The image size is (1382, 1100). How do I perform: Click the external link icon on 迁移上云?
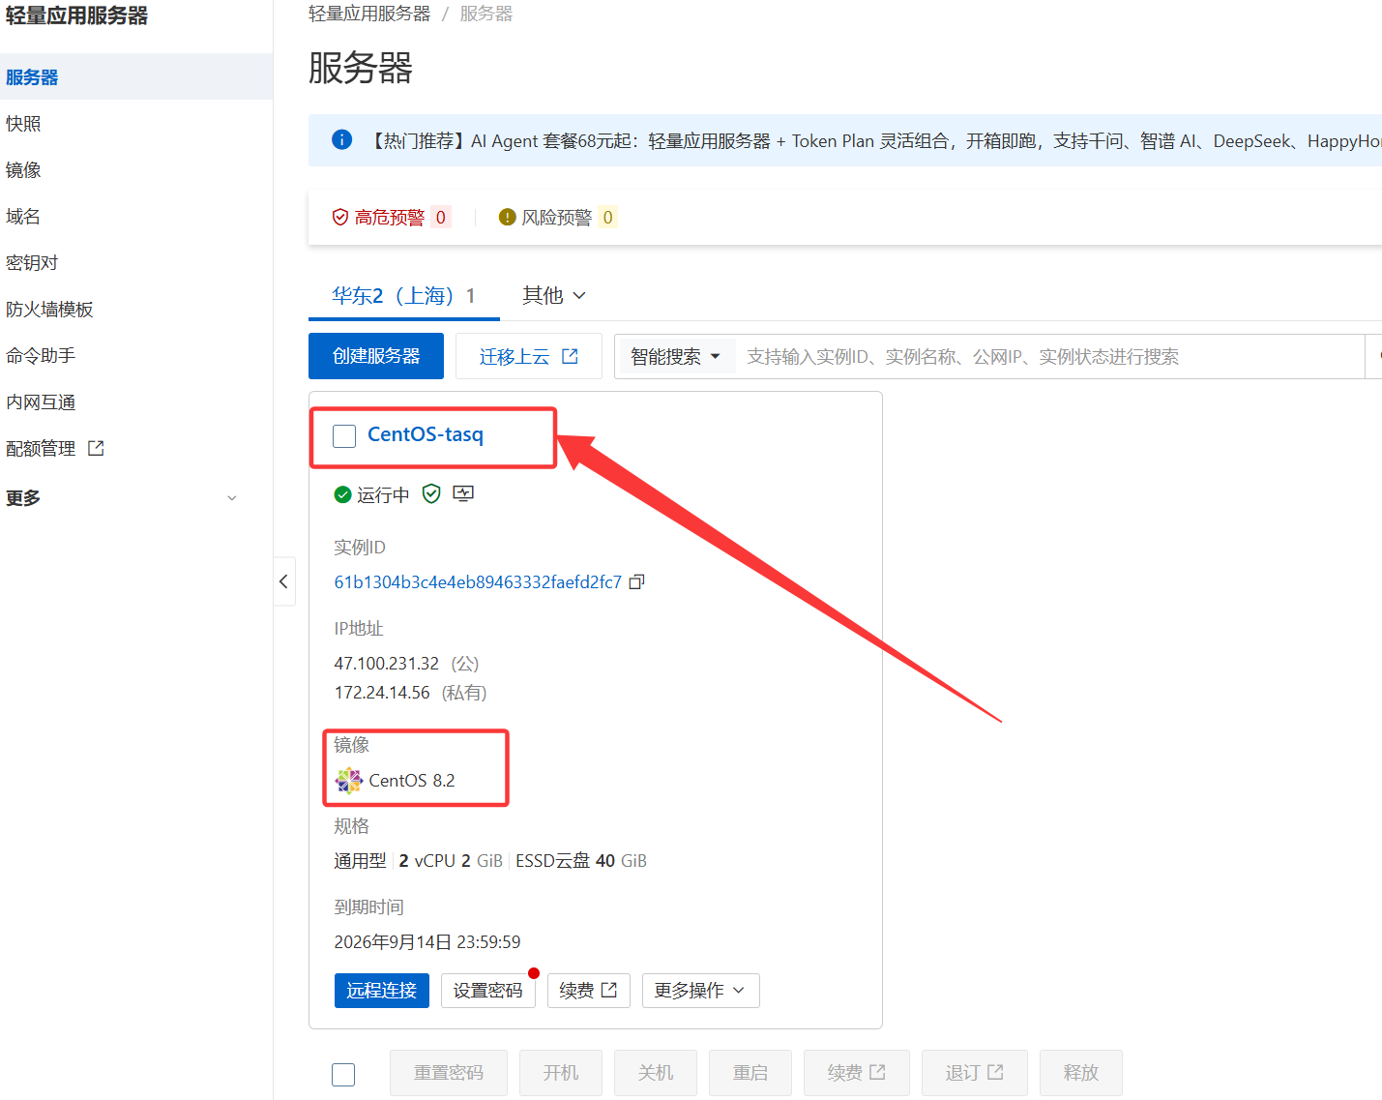coord(570,356)
